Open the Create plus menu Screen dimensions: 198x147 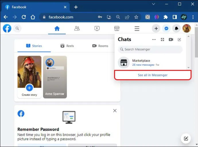coord(156,28)
